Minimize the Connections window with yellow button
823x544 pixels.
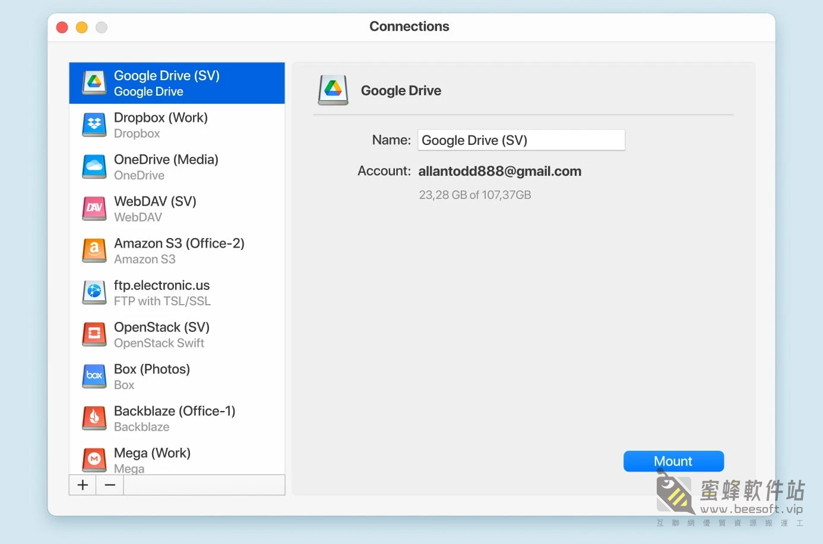(82, 27)
